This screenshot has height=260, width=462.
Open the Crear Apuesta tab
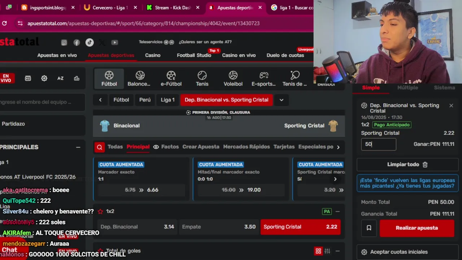201,147
